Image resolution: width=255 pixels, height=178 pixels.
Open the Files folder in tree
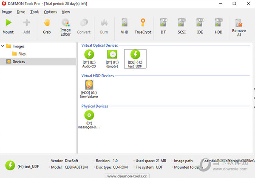(19, 54)
